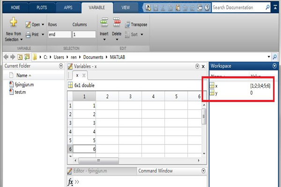Switch to the HOME tab
The image size is (281, 187).
tap(15, 7)
